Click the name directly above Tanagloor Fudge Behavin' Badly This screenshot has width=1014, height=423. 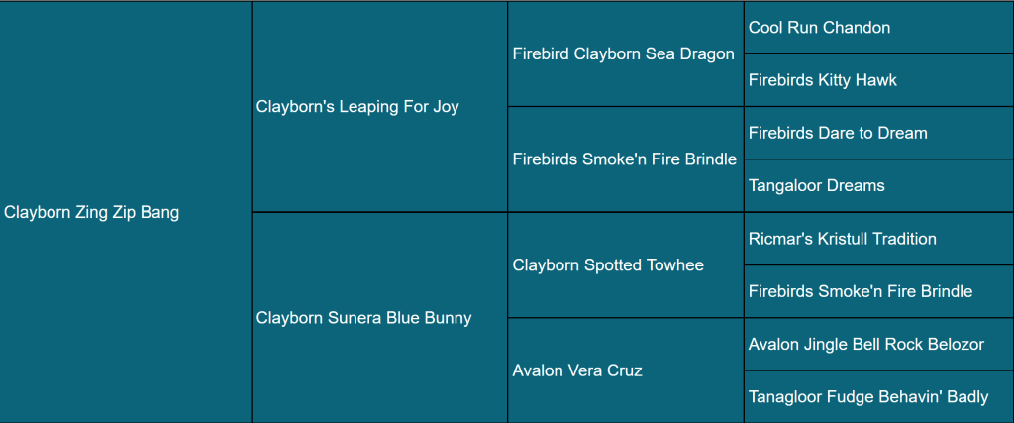[x=866, y=344]
